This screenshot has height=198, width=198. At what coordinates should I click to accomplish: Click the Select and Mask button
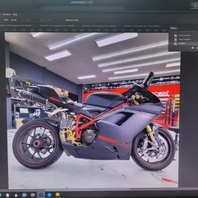click(x=72, y=20)
